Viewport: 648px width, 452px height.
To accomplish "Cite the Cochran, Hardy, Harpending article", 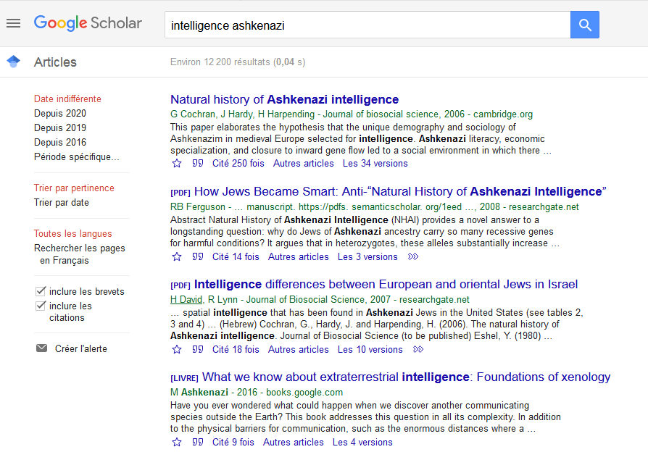I will coord(198,163).
